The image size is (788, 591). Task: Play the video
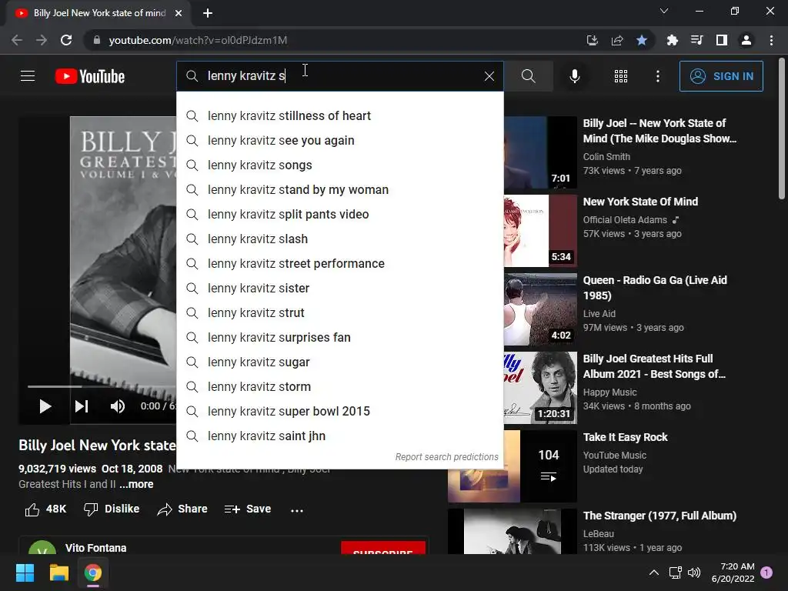tap(45, 406)
